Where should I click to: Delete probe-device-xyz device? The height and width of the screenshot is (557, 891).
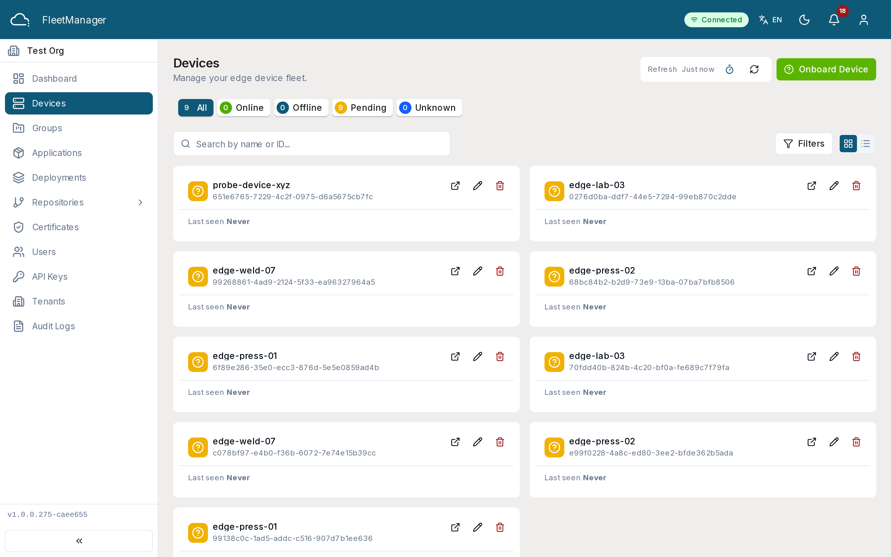[x=500, y=186]
